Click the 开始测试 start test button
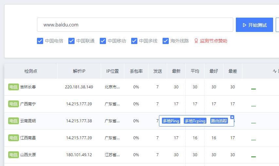Image resolution: width=279 pixels, height=166 pixels. [x=254, y=25]
